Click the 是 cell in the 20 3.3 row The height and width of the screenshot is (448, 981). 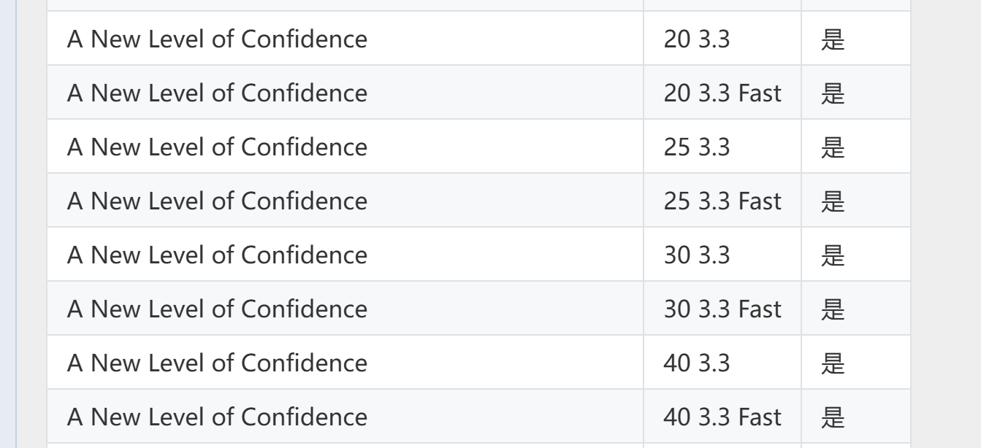(x=856, y=39)
